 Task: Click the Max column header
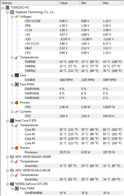tap(112, 3)
